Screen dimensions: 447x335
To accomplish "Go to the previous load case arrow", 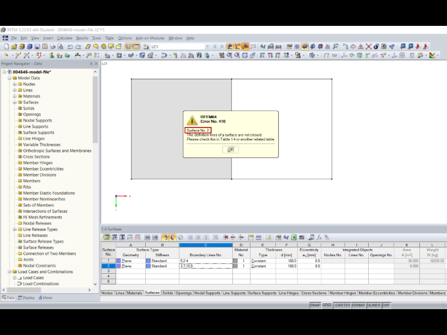I will tap(214, 46).
